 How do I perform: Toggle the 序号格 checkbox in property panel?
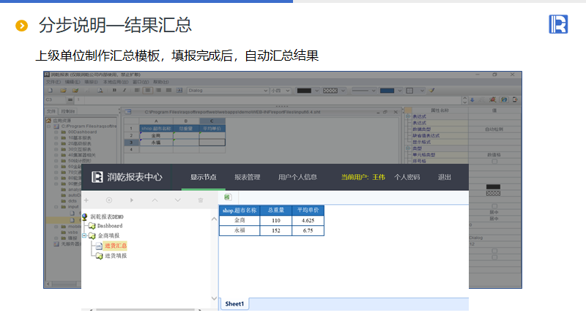(x=494, y=162)
